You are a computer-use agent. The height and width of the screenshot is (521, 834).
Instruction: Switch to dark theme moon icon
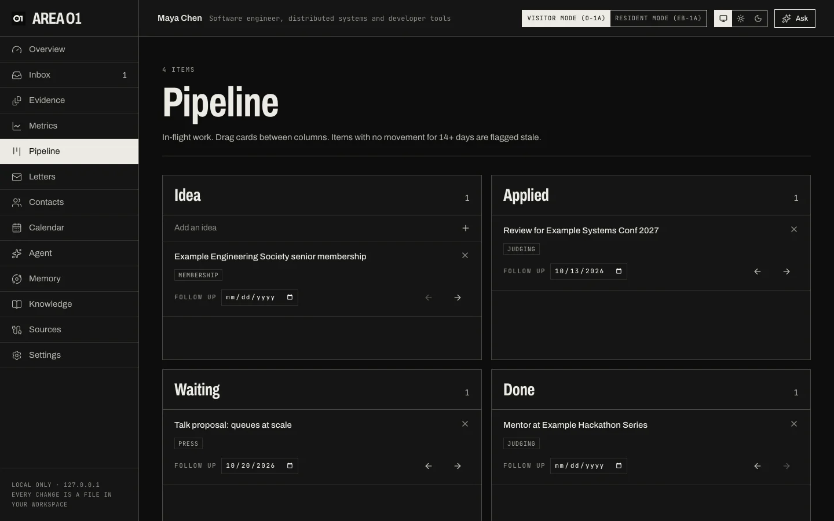[758, 19]
